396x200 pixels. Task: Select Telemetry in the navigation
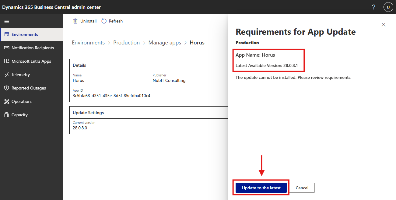32,75
